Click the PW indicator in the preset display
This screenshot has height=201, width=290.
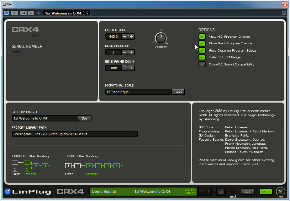(193, 190)
